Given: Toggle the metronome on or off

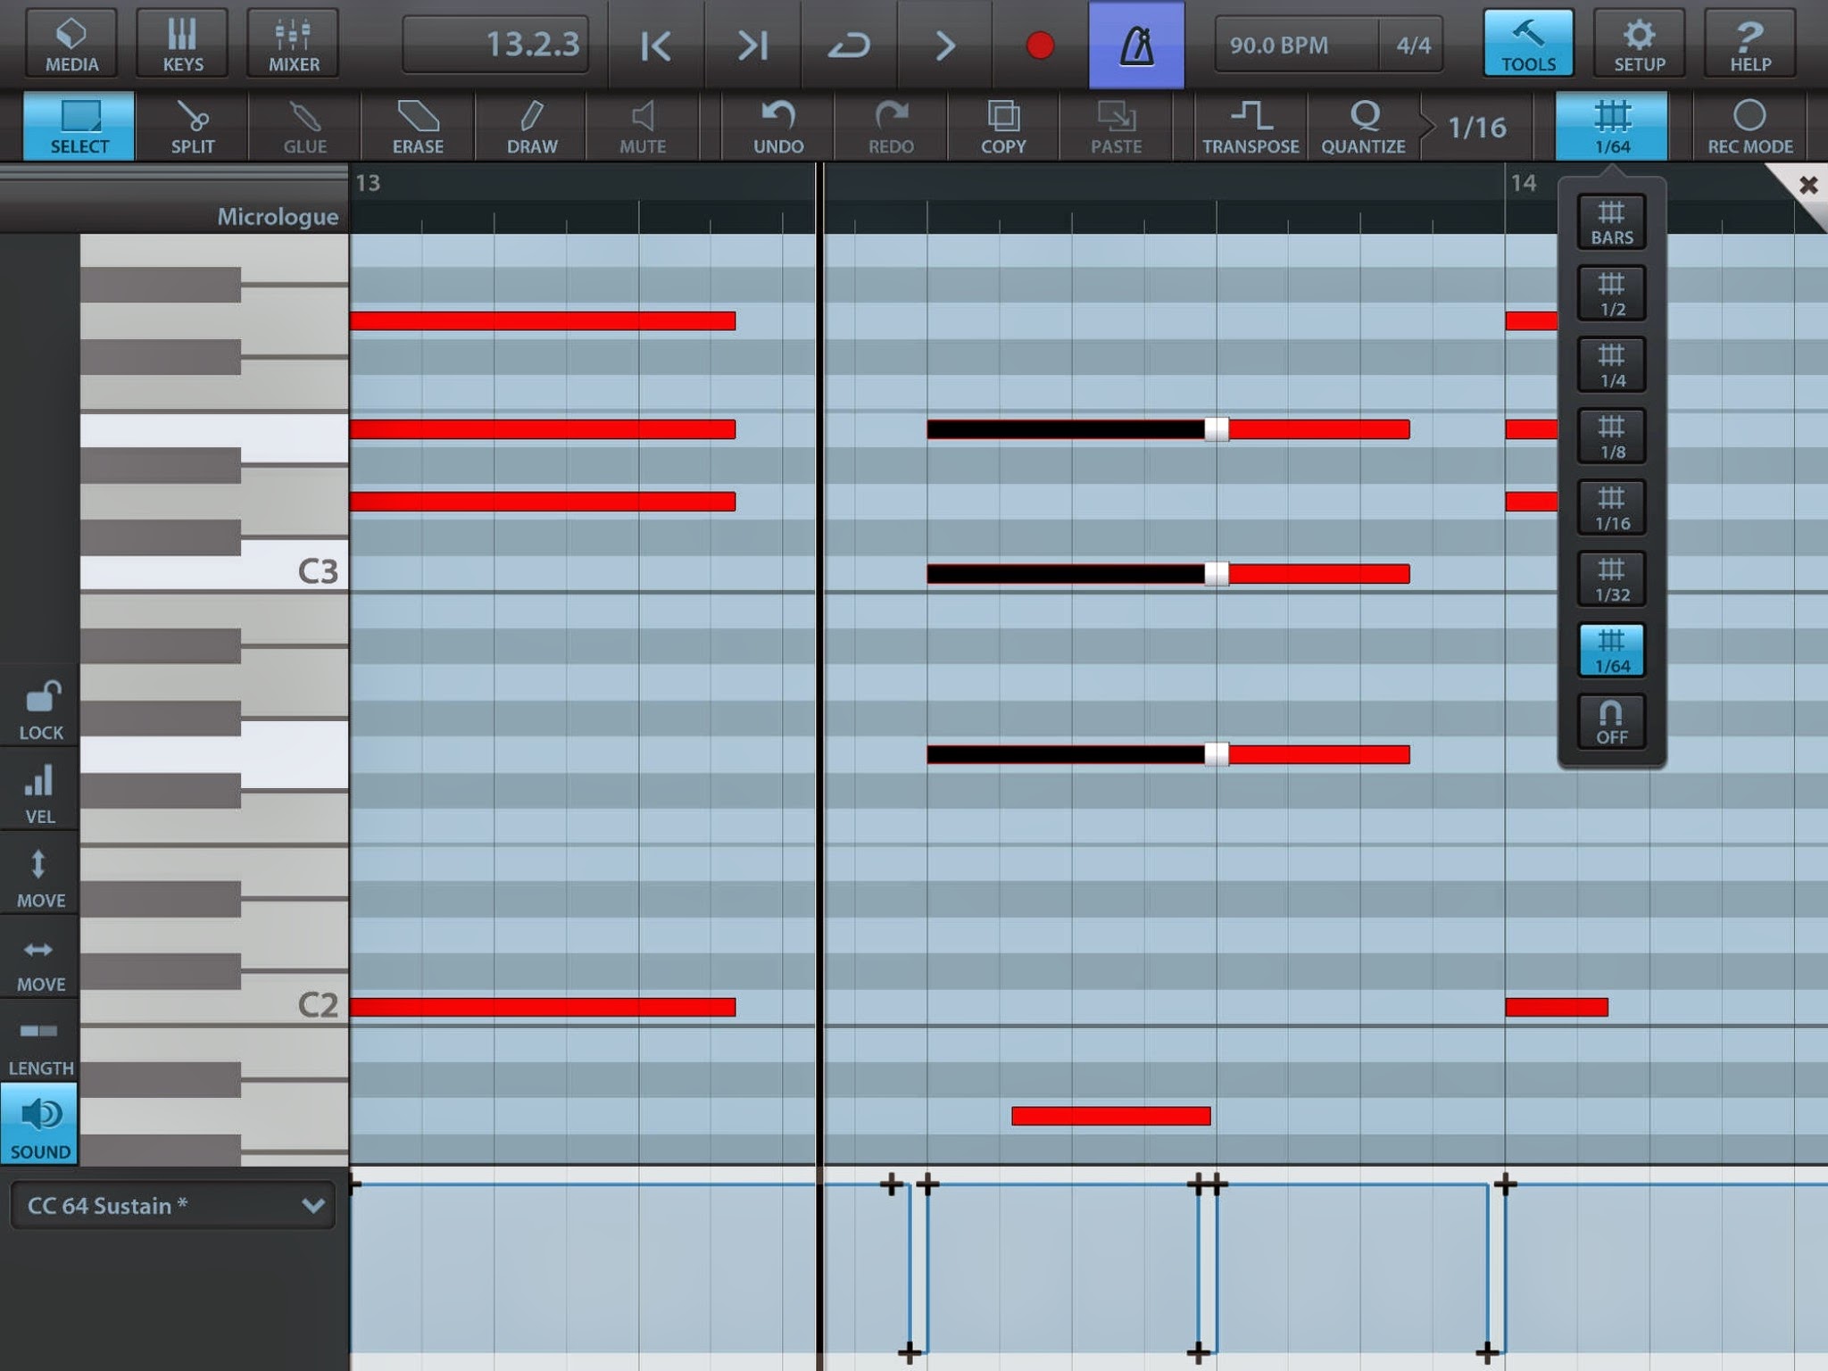Looking at the screenshot, I should click(1136, 45).
